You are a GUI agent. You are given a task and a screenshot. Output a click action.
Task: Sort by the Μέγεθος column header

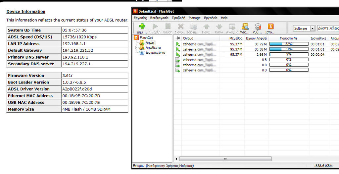(236, 38)
